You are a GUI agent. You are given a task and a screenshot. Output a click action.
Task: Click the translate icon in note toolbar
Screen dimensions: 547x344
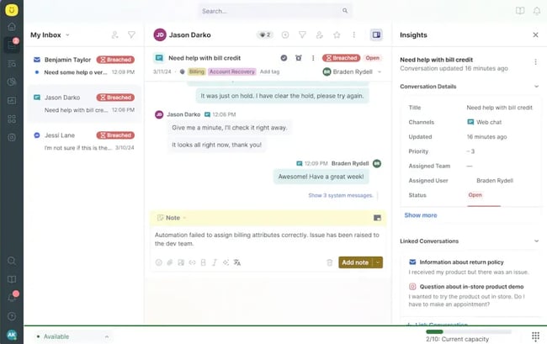coord(237,262)
